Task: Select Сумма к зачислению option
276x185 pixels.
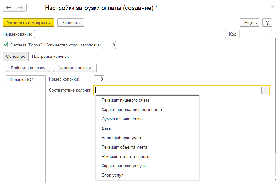Action: (122, 119)
